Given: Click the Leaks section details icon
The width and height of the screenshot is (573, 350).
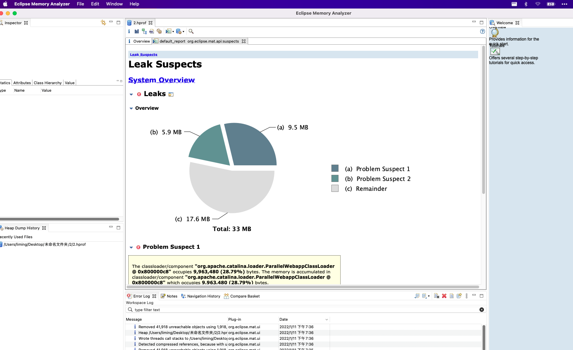Looking at the screenshot, I should (171, 94).
